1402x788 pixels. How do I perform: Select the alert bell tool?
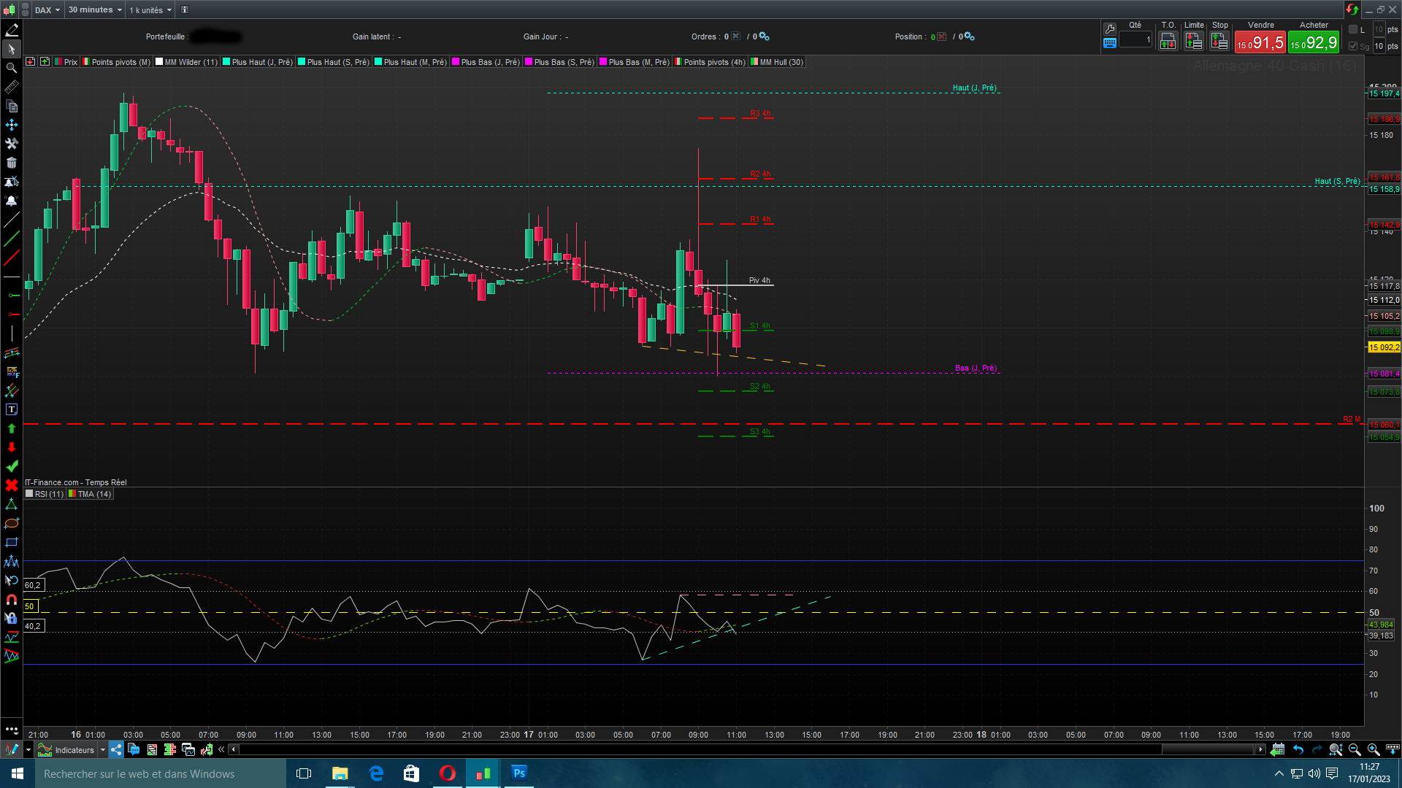(11, 201)
